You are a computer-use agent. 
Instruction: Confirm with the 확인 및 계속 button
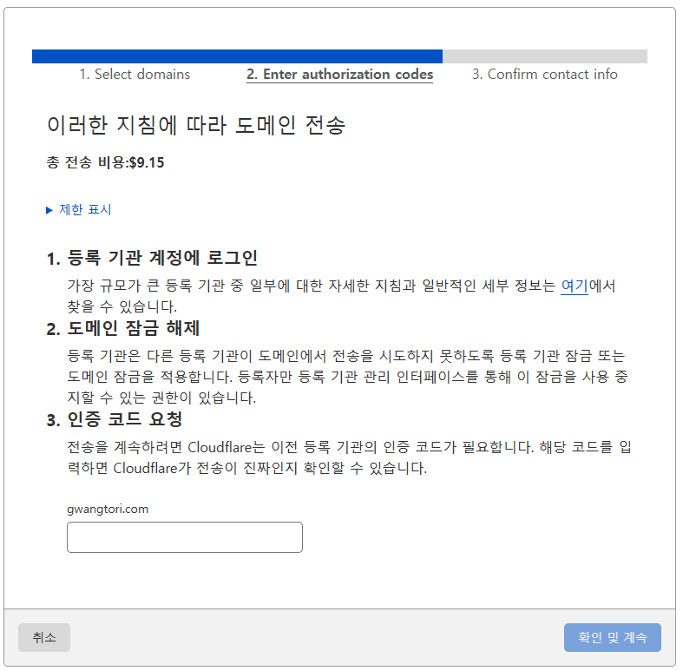click(612, 637)
